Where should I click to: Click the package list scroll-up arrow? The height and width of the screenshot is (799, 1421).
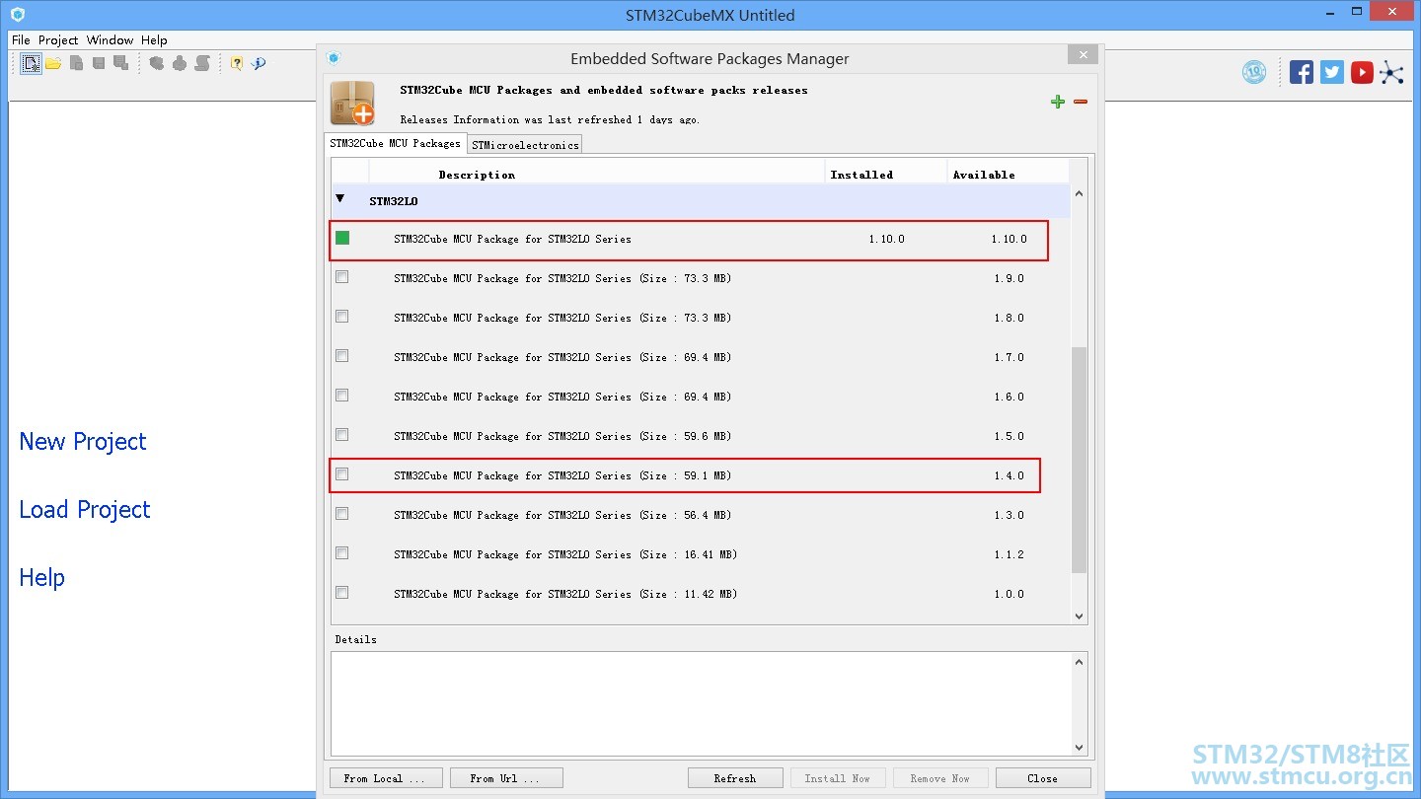[x=1079, y=194]
